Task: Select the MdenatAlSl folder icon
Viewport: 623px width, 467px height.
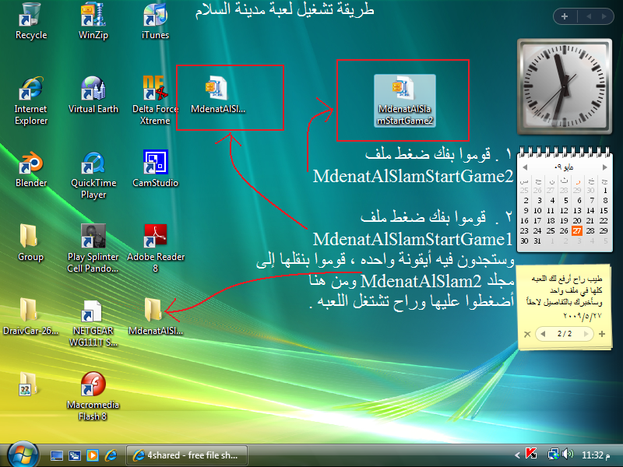Action: pos(155,317)
